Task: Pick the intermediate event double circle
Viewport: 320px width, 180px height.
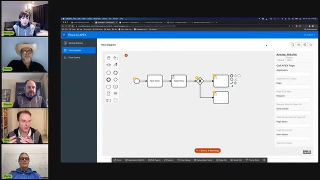Action: click(115, 72)
